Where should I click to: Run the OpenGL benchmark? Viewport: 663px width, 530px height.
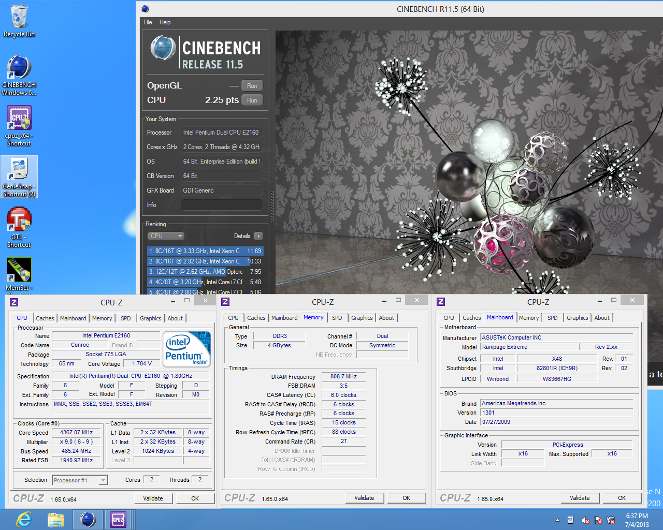[x=252, y=86]
